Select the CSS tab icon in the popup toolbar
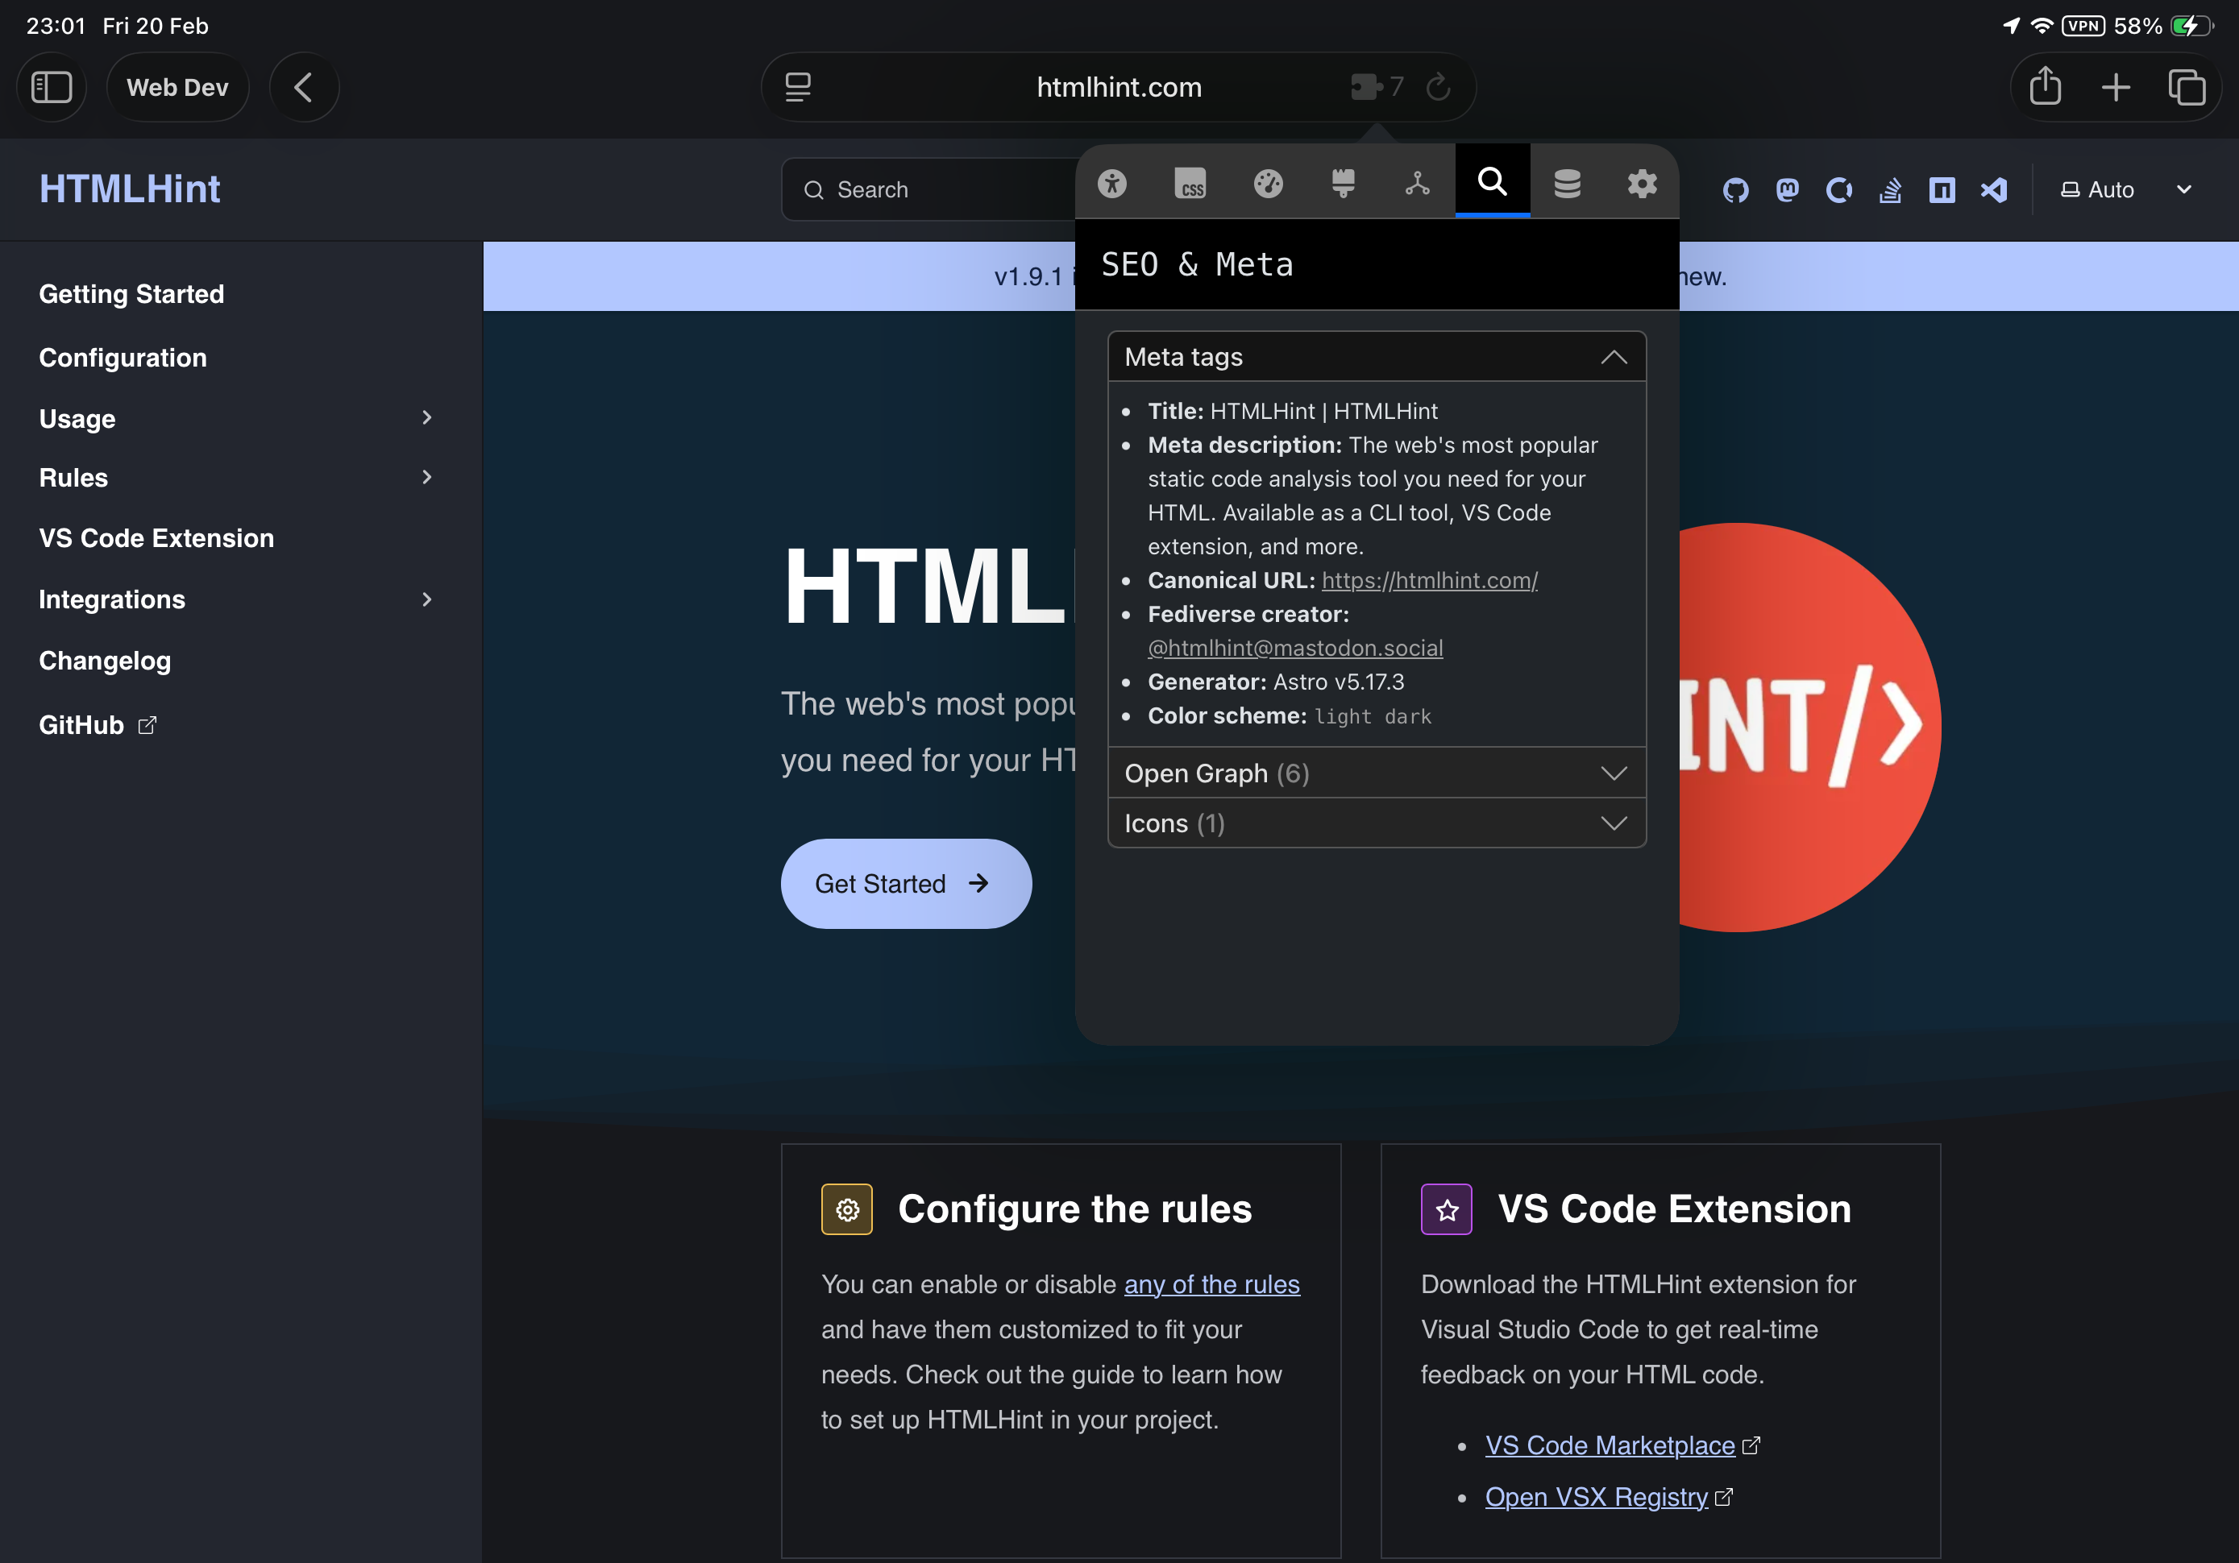 click(1190, 182)
